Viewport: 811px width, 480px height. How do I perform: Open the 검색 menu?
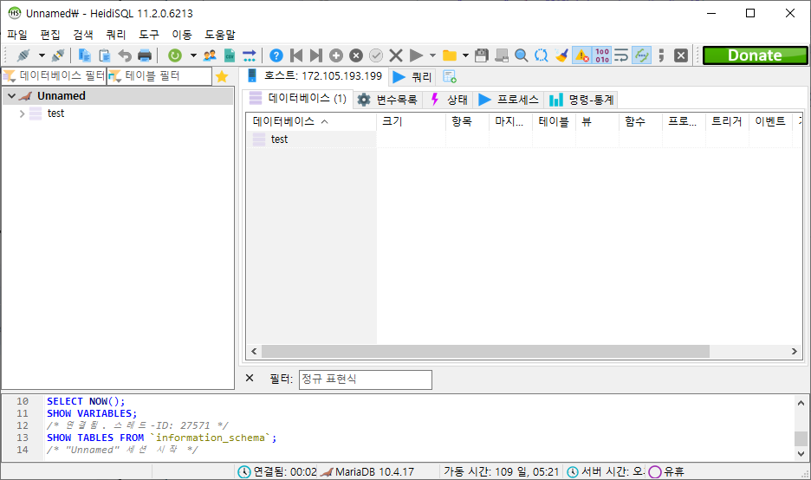83,35
